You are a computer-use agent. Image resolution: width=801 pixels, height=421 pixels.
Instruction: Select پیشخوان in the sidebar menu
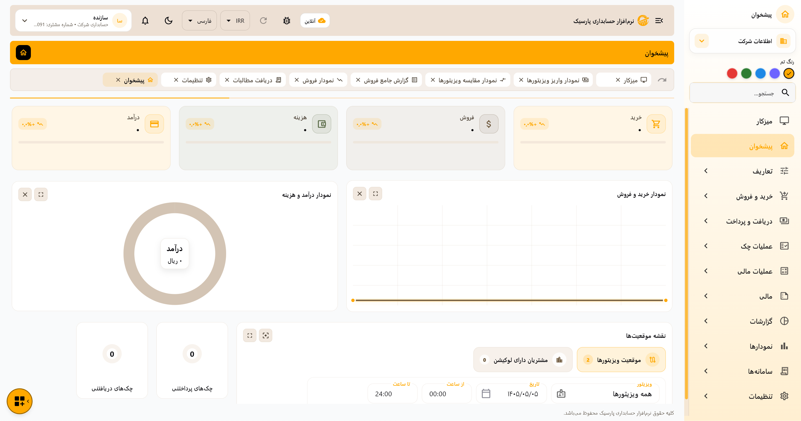pyautogui.click(x=742, y=145)
